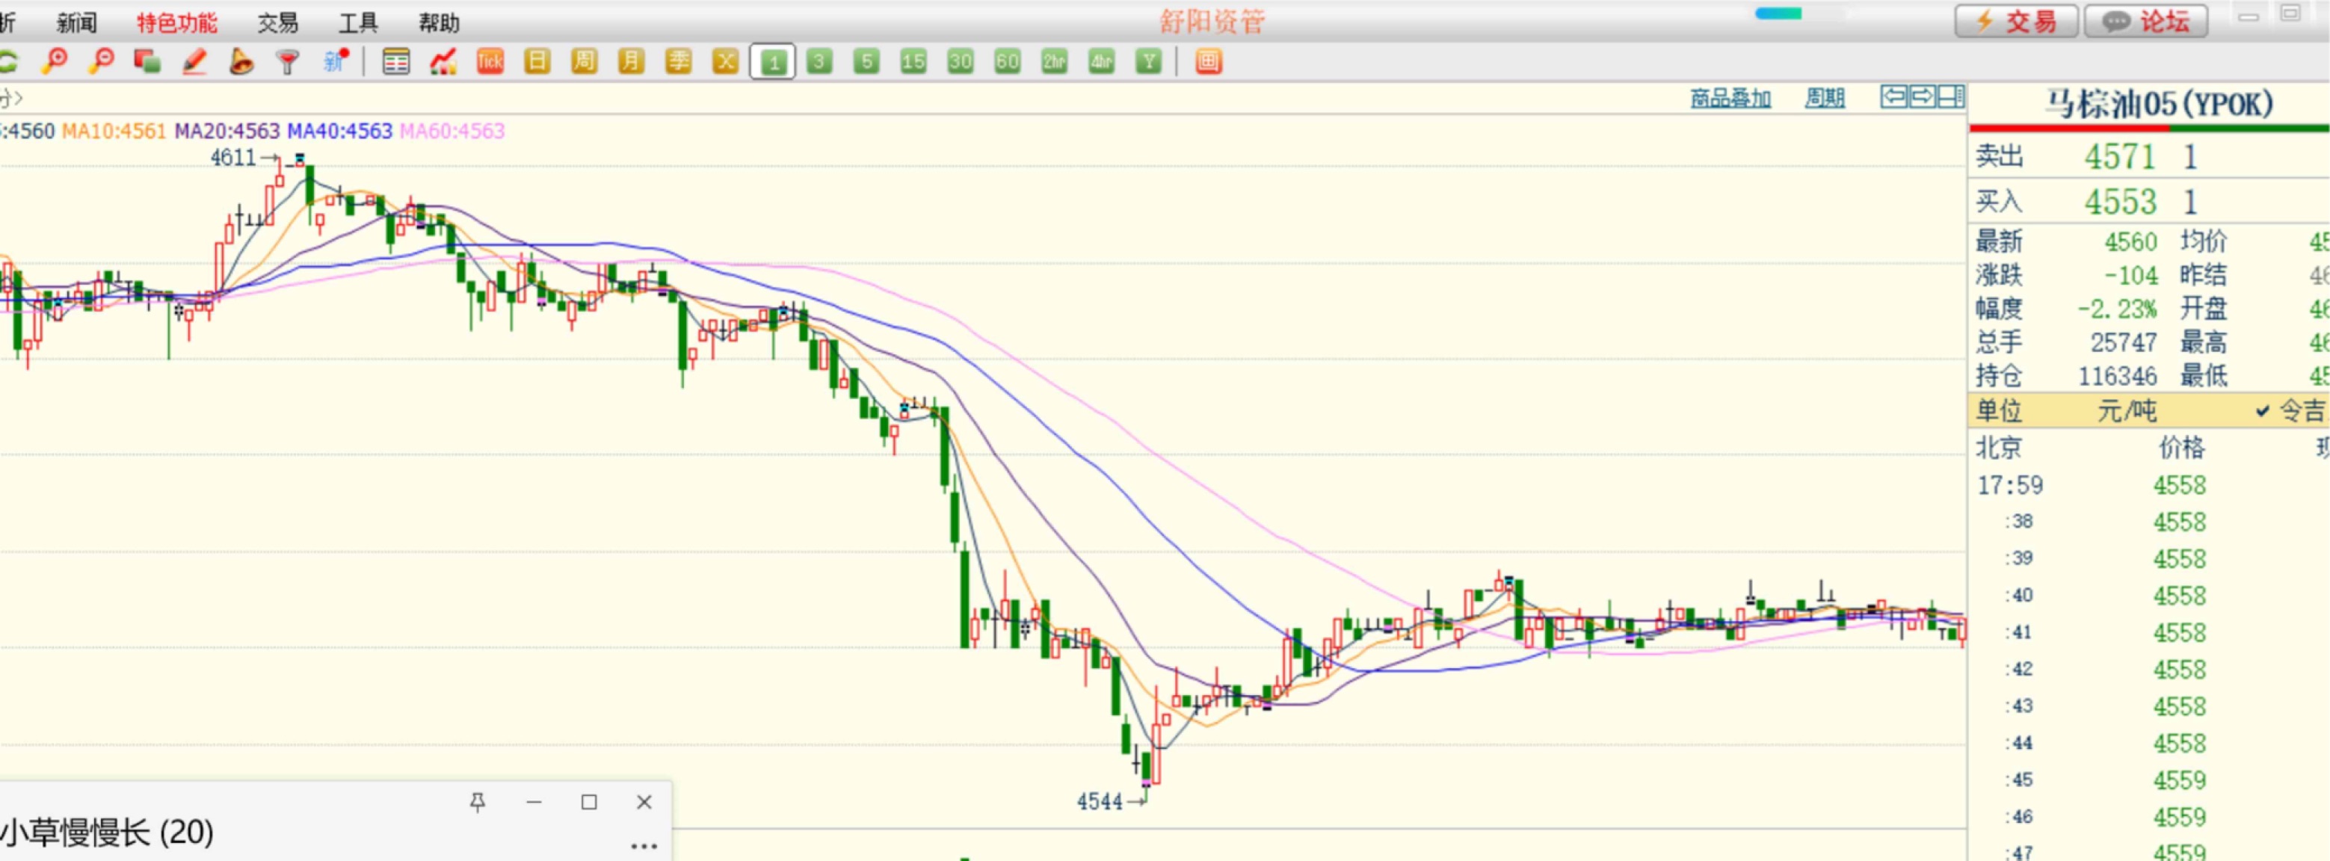Select the 5-minute period button
This screenshot has width=2330, height=861.
point(866,61)
